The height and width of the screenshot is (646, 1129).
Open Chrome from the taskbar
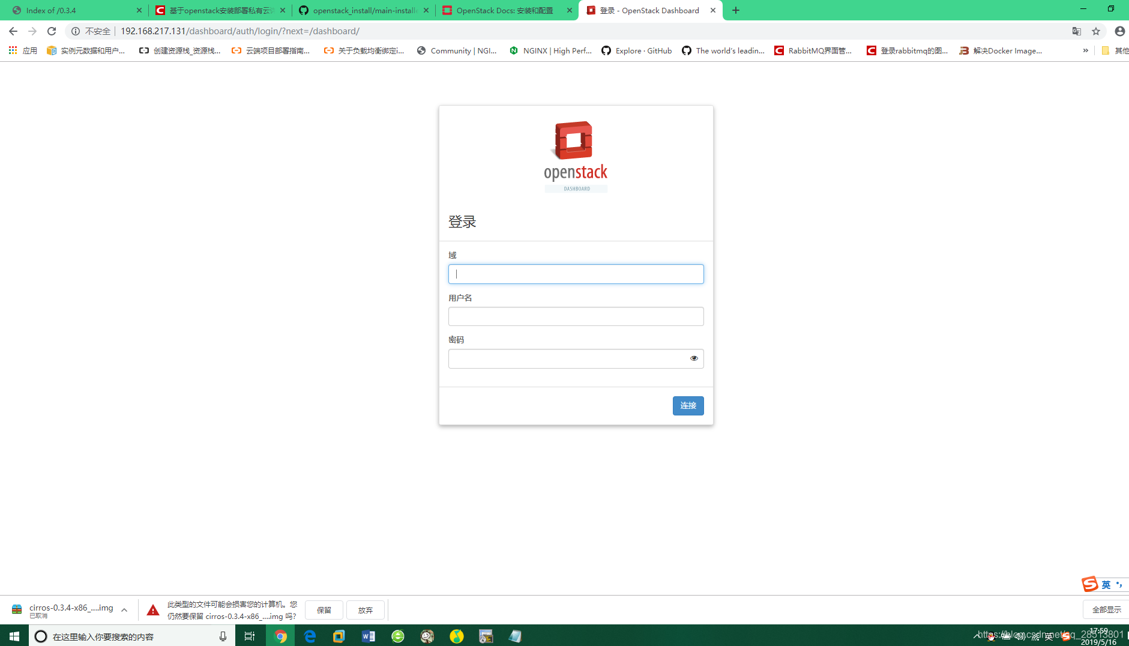tap(280, 636)
